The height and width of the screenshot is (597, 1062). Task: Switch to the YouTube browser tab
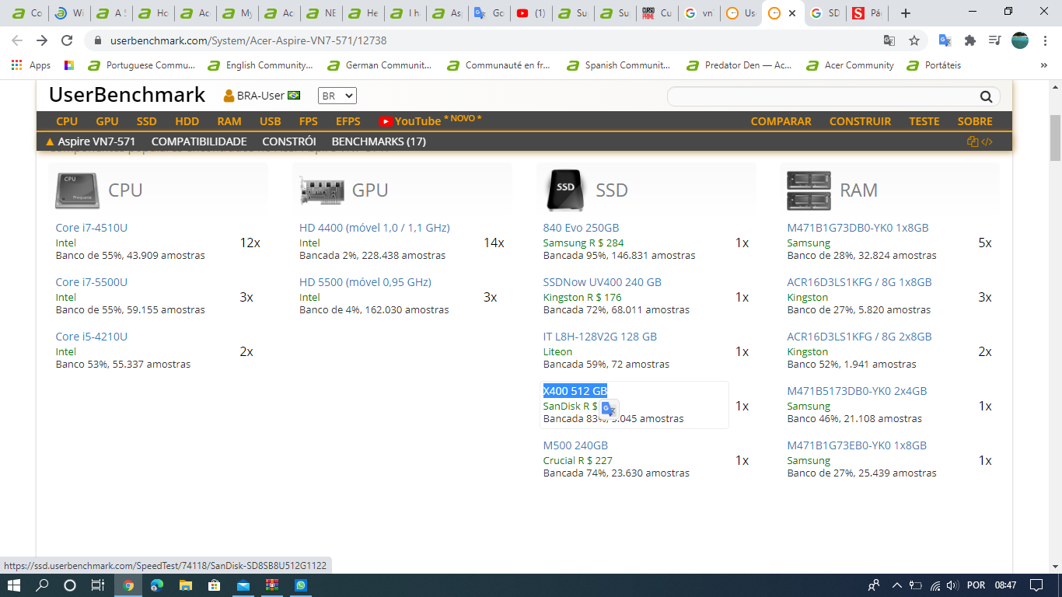[x=531, y=13]
